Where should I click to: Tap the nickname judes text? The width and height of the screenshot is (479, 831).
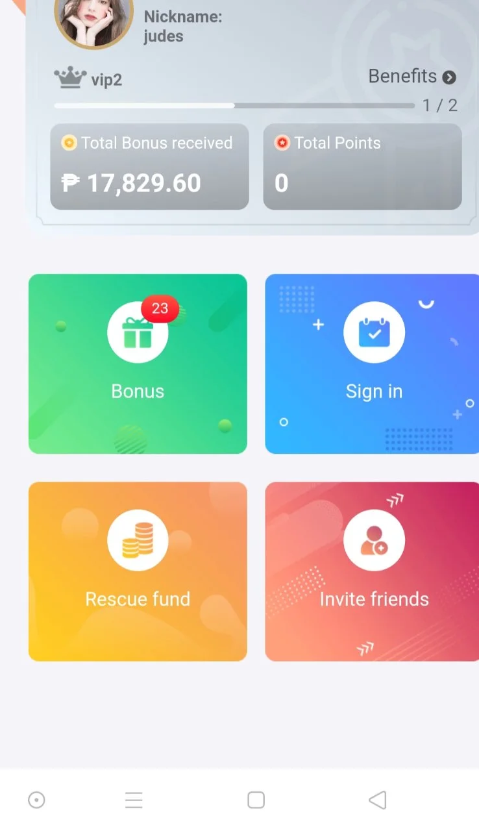coord(164,36)
